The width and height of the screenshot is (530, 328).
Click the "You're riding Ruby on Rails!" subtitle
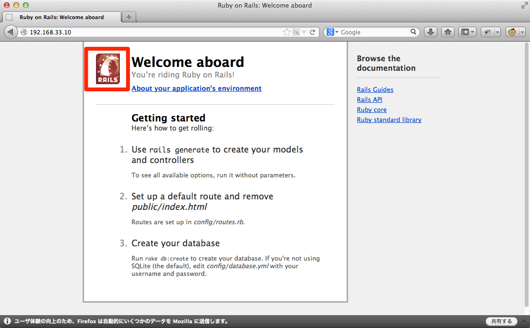tap(183, 75)
